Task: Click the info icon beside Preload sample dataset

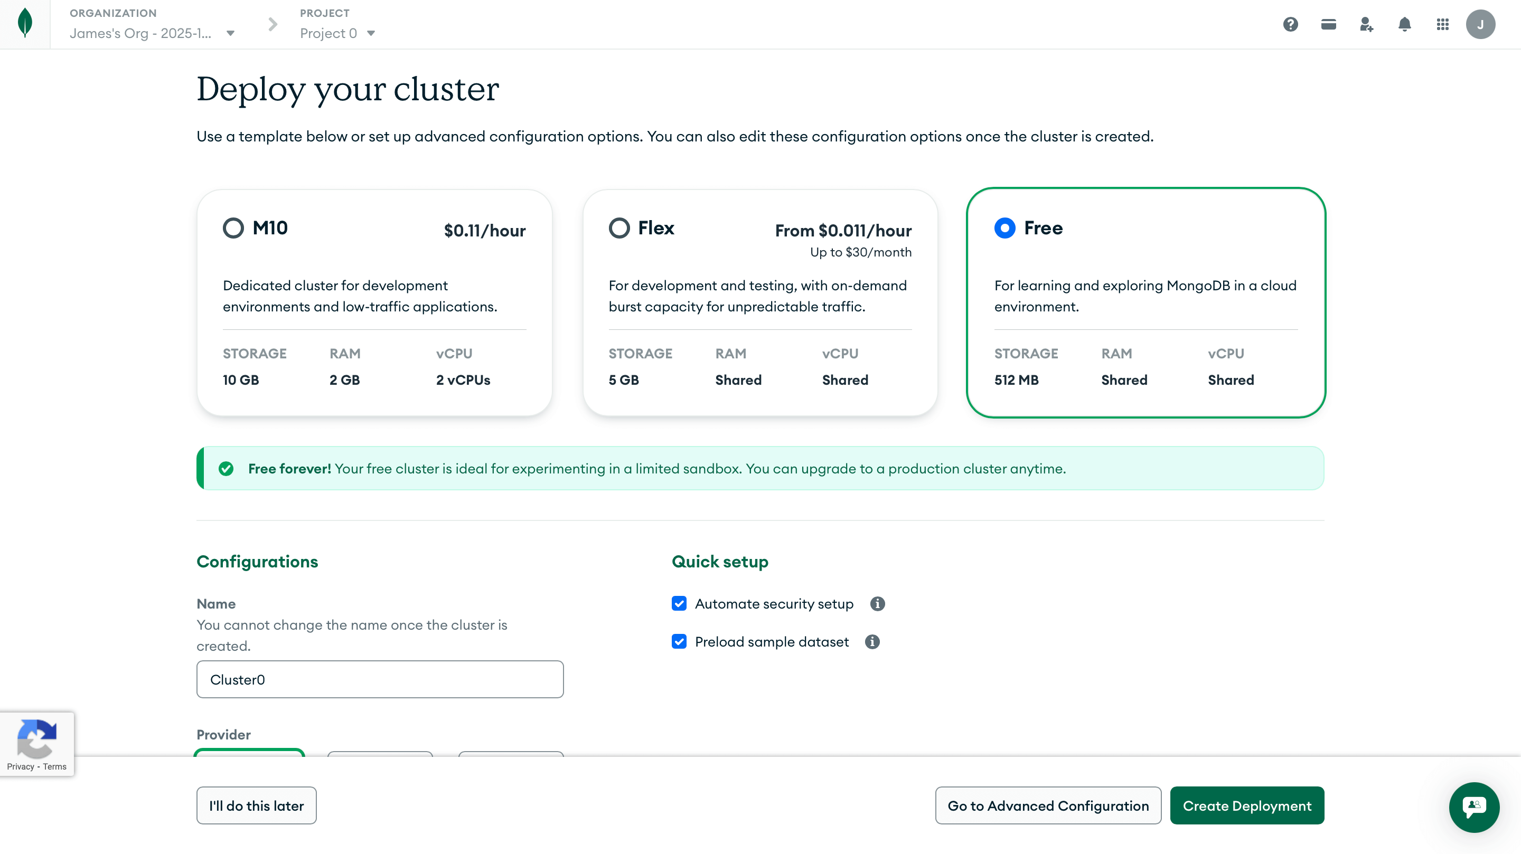Action: tap(872, 642)
